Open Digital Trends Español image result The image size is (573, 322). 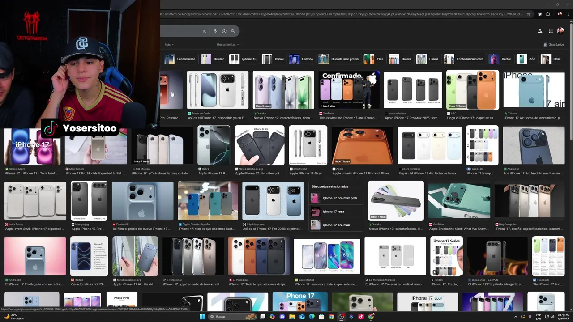pos(208,201)
